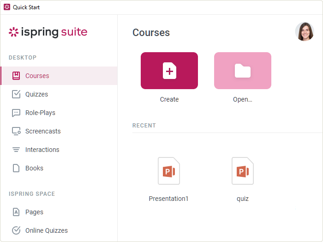
Task: Click the Courses bookmark icon in sidebar
Action: pyautogui.click(x=16, y=76)
